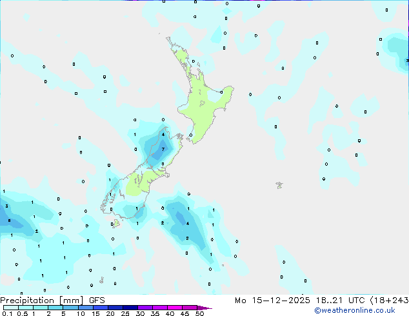
Task: Pick the 45–50 mm legend color box
Action: (190, 308)
